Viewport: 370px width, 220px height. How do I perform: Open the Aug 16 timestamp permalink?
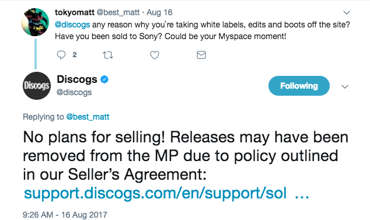(159, 12)
